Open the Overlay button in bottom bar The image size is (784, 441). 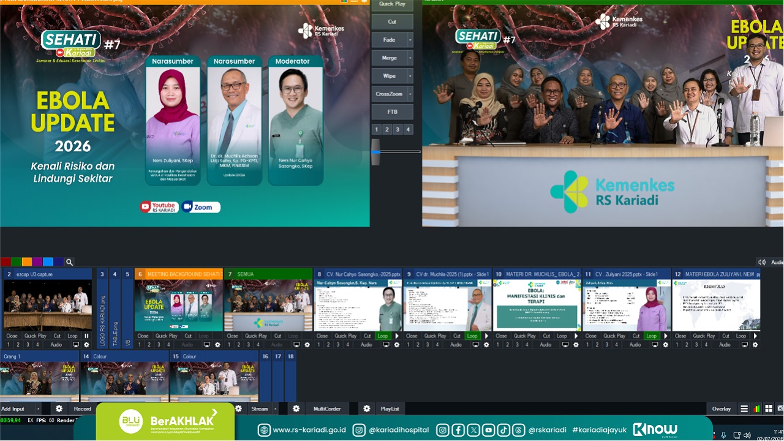click(x=722, y=409)
